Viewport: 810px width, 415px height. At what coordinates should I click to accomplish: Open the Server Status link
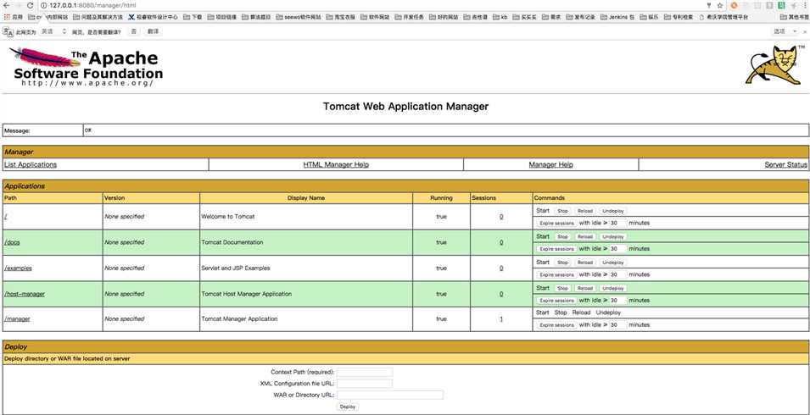click(785, 164)
